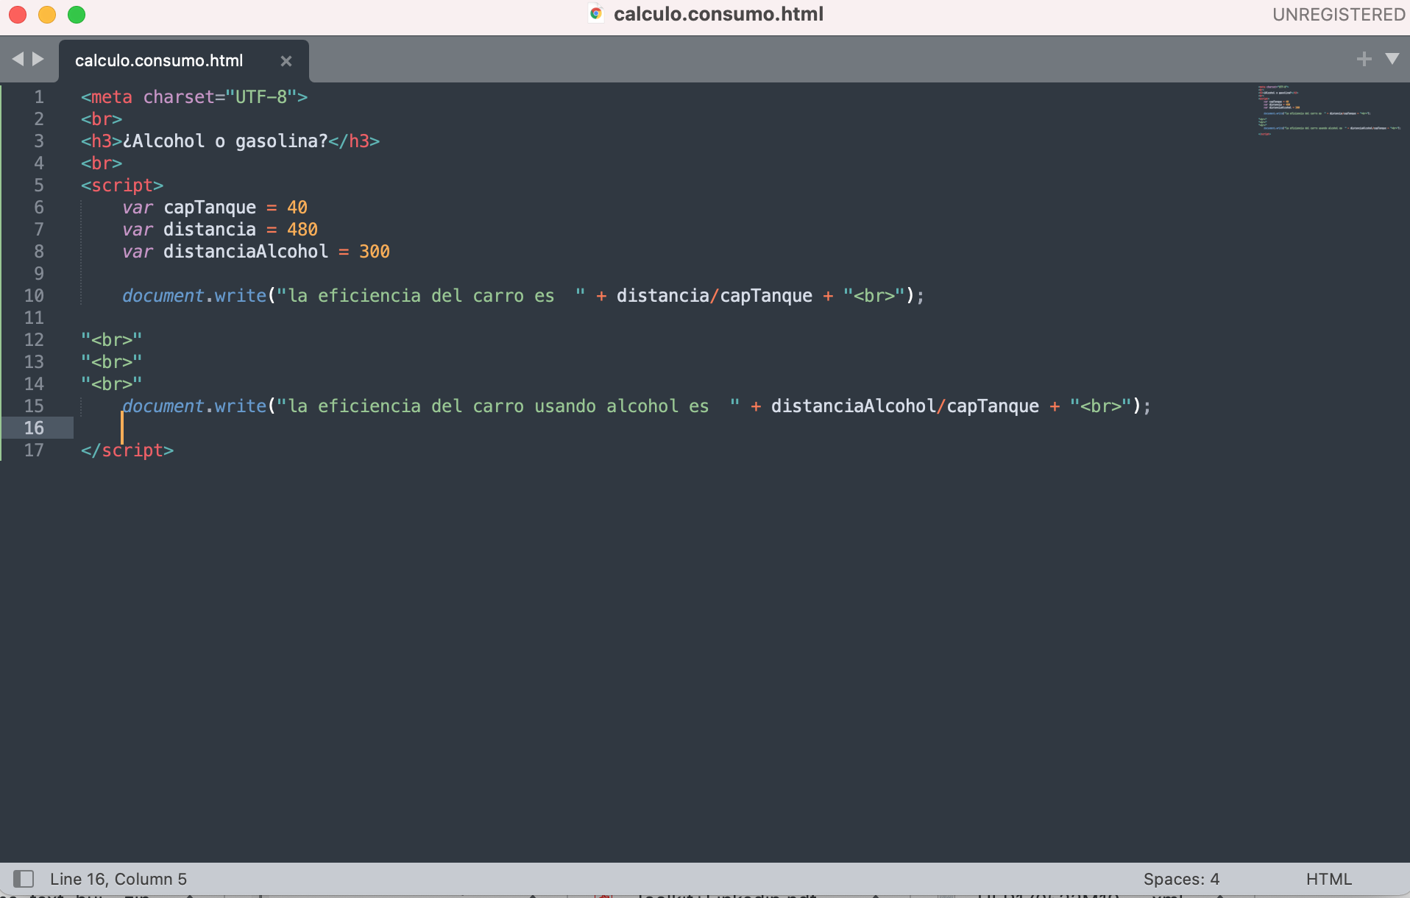Click the minimap code preview
This screenshot has width=1410, height=898.
coord(1329,110)
